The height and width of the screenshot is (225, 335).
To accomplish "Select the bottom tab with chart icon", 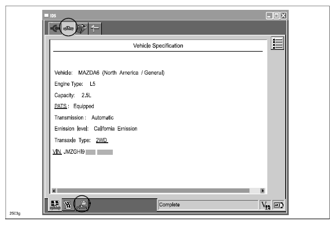I will (68, 205).
